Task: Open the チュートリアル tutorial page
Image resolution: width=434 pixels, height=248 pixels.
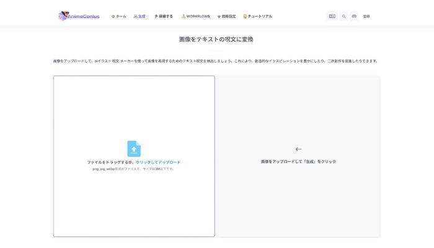Action: [x=260, y=16]
